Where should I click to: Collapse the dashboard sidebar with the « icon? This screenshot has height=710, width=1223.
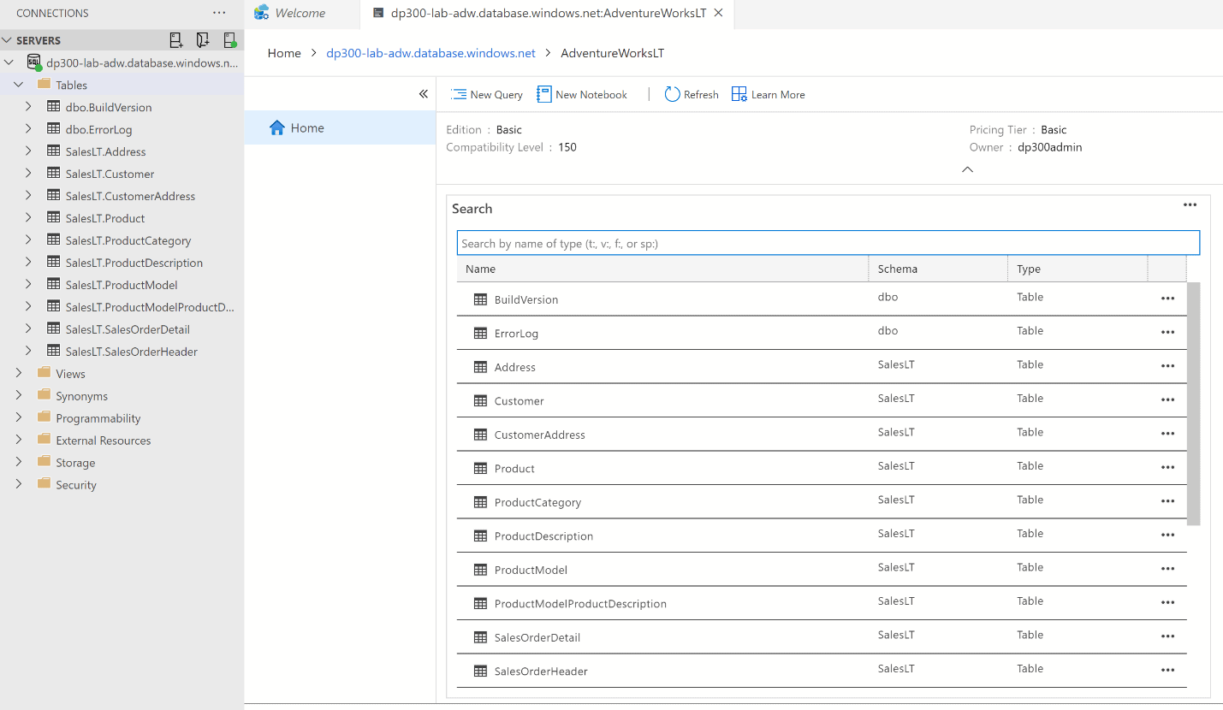click(423, 94)
